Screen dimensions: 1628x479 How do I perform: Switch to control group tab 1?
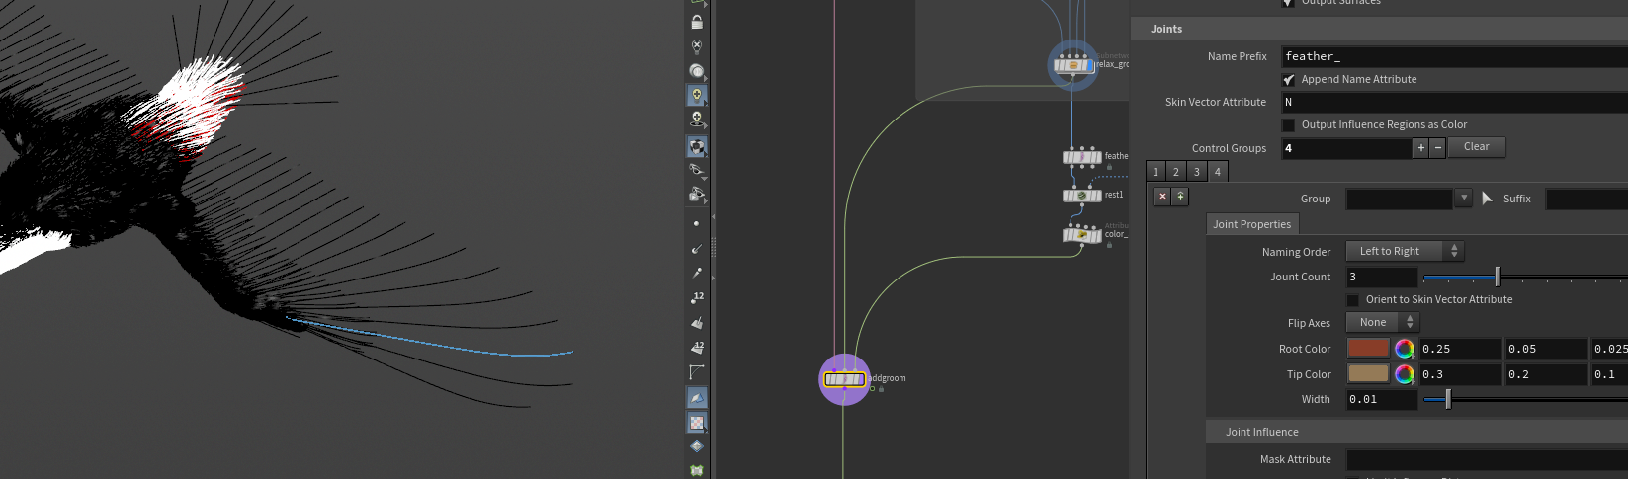coord(1156,172)
